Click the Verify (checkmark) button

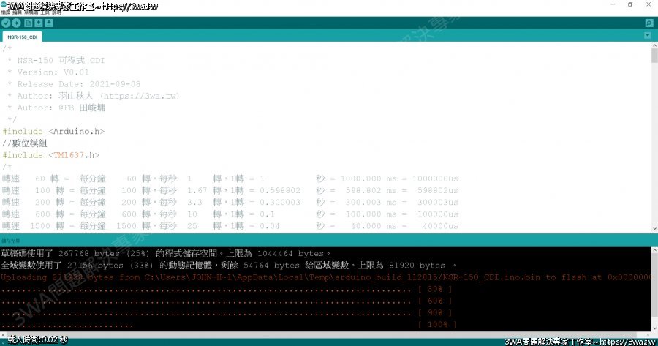point(6,23)
